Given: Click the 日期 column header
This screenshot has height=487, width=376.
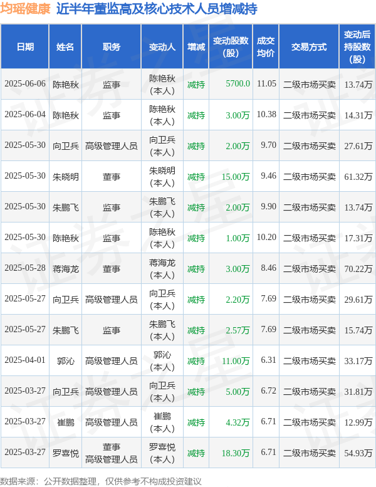Looking at the screenshot, I should coord(25,47).
